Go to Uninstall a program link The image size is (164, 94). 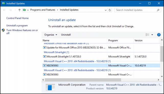point(17,26)
